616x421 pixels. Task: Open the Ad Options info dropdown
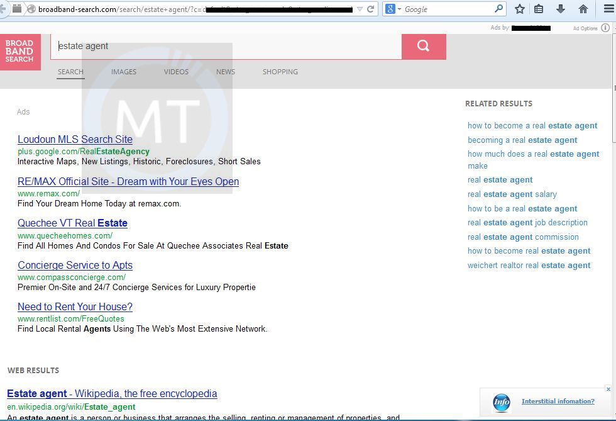coord(605,27)
